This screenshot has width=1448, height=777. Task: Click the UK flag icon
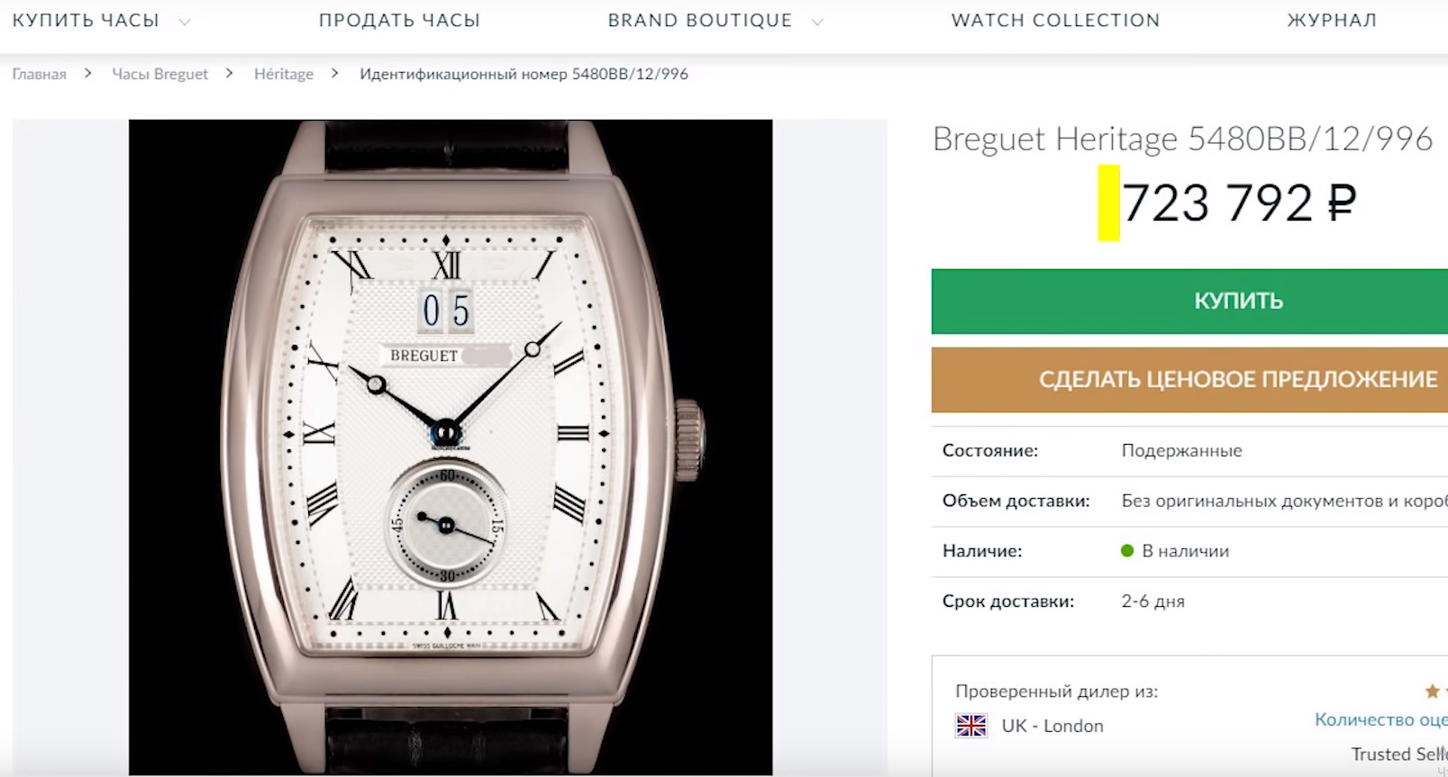[x=970, y=726]
